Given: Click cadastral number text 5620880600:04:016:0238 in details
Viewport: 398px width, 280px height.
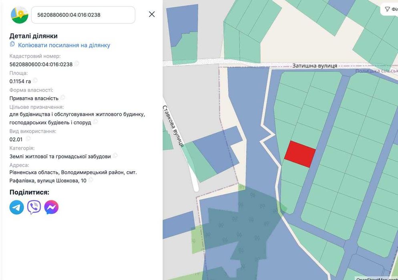Looking at the screenshot, I should point(41,64).
